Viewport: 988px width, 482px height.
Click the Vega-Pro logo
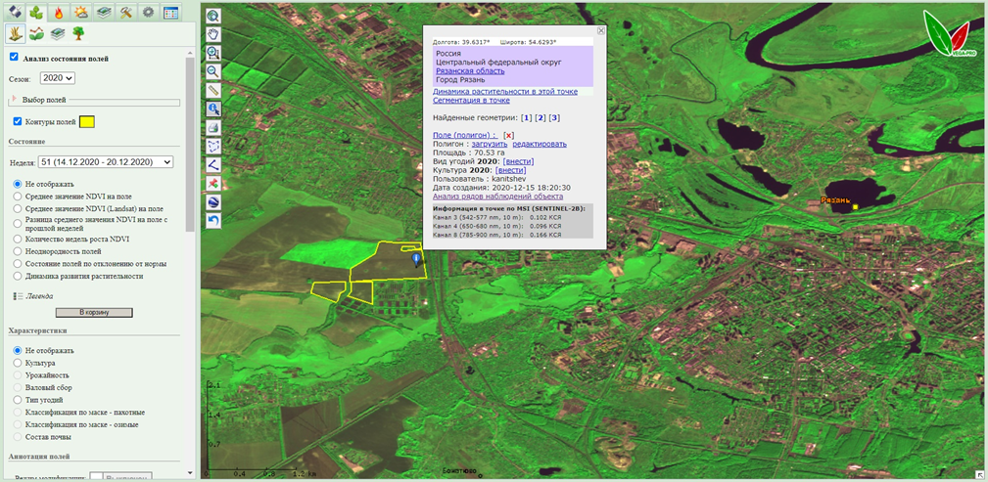click(951, 35)
